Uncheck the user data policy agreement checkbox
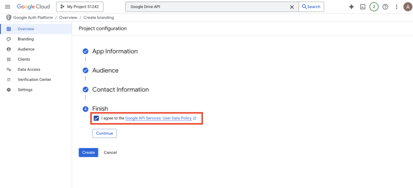The width and height of the screenshot is (413, 188). click(x=96, y=119)
